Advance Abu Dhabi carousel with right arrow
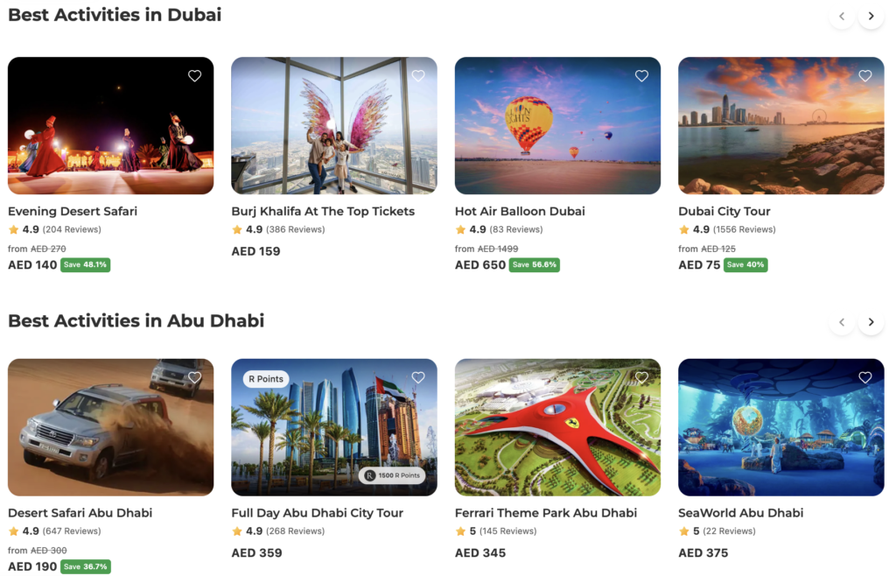 coord(871,322)
